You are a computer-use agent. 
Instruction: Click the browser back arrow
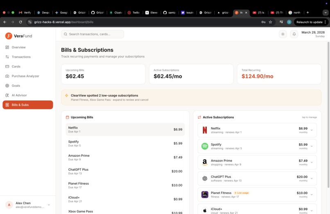[x=5, y=22]
